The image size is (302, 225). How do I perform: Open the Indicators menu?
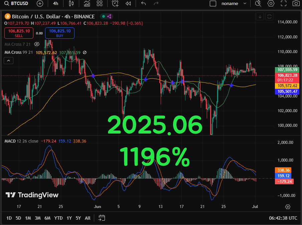pyautogui.click(x=87, y=3)
